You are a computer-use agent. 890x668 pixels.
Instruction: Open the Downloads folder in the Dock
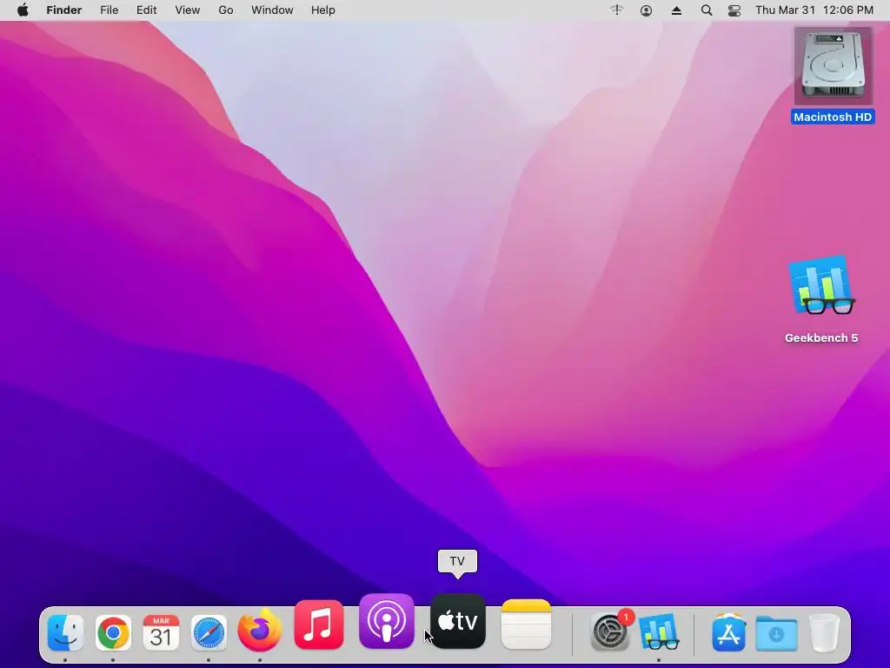pyautogui.click(x=776, y=632)
